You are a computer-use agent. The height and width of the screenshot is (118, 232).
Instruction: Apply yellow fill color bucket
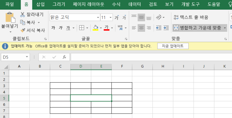(96, 28)
